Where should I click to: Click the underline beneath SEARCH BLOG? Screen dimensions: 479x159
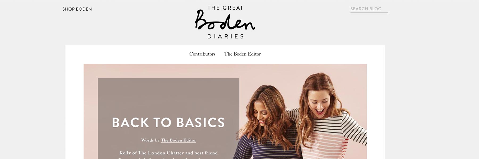[369, 12]
